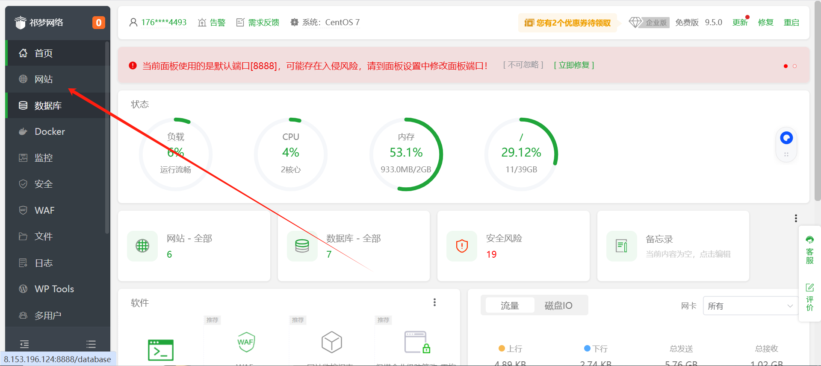Open the WAF sidebar menu
This screenshot has width=821, height=366.
click(57, 210)
